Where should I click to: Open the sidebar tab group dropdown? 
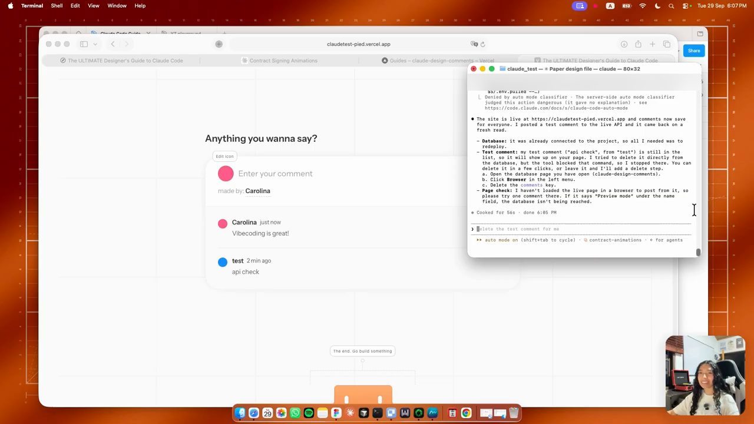(95, 44)
